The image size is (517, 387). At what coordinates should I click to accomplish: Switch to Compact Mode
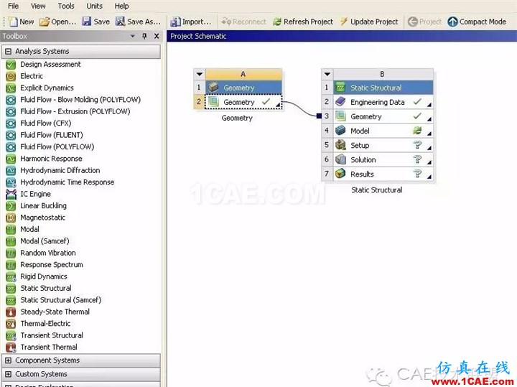coord(477,22)
